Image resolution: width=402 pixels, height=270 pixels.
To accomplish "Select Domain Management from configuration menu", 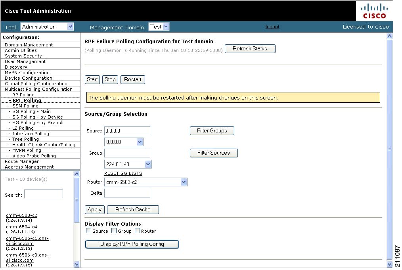I will [29, 45].
